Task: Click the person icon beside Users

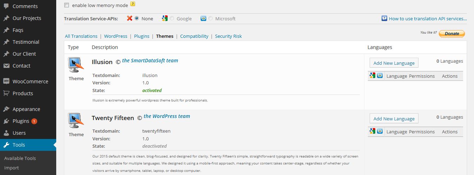Action: [x=6, y=133]
